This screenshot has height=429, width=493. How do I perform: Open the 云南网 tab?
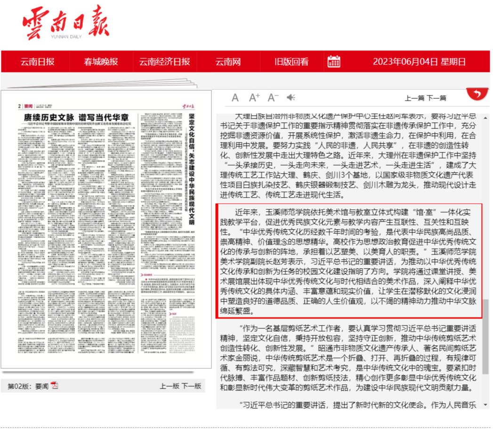[228, 62]
